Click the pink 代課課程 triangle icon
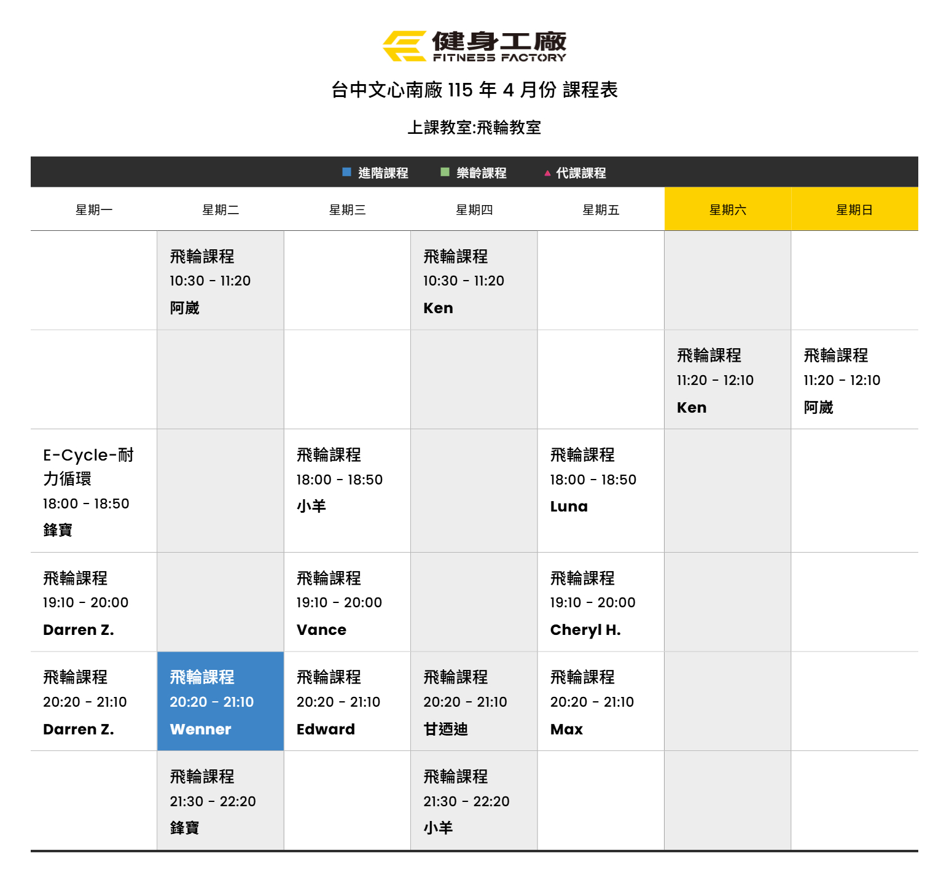This screenshot has height=883, width=949. [547, 173]
